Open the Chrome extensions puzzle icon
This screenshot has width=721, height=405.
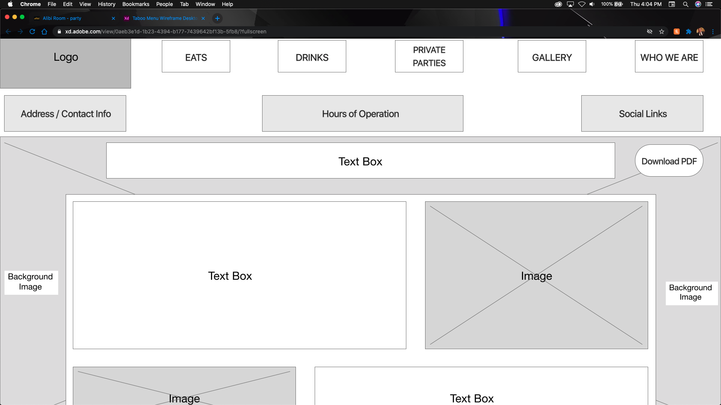pos(688,31)
